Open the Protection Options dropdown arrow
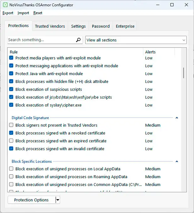Viewport: 194px width, 213px height. (x=58, y=200)
